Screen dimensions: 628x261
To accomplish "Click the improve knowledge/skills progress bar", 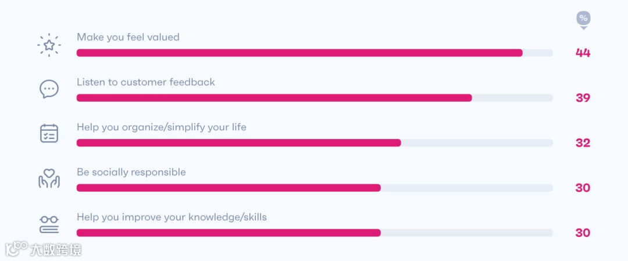I will point(229,233).
